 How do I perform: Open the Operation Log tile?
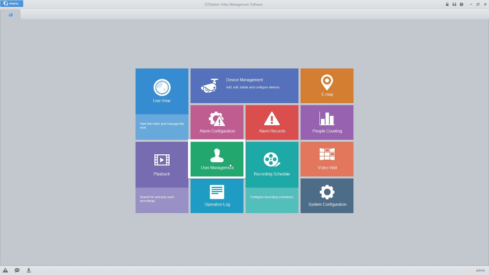pyautogui.click(x=217, y=196)
